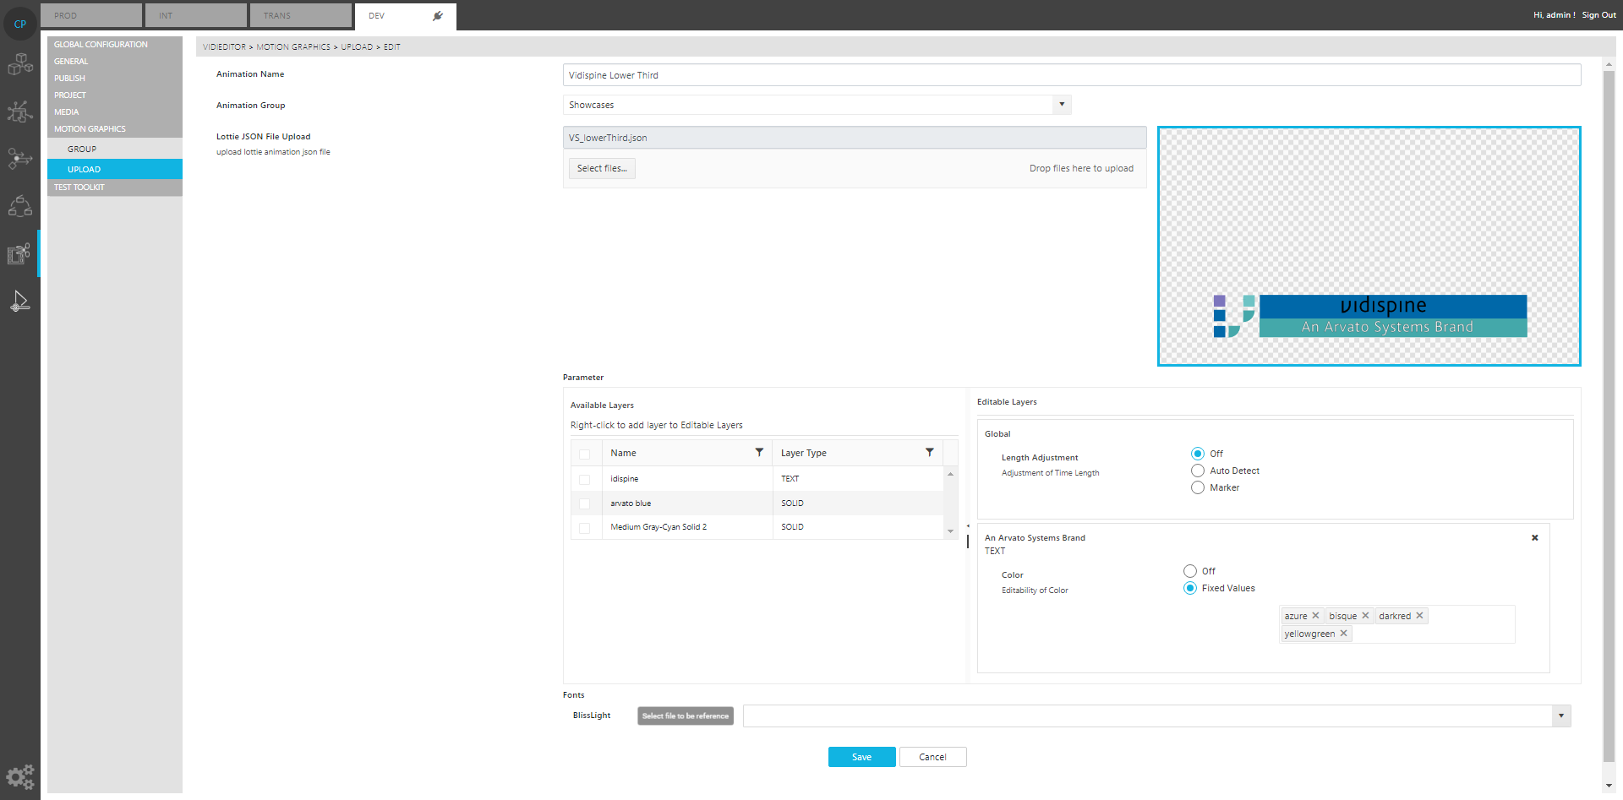Remove the An Arvato Systems Brand editable layer
The height and width of the screenshot is (800, 1623).
click(1534, 538)
